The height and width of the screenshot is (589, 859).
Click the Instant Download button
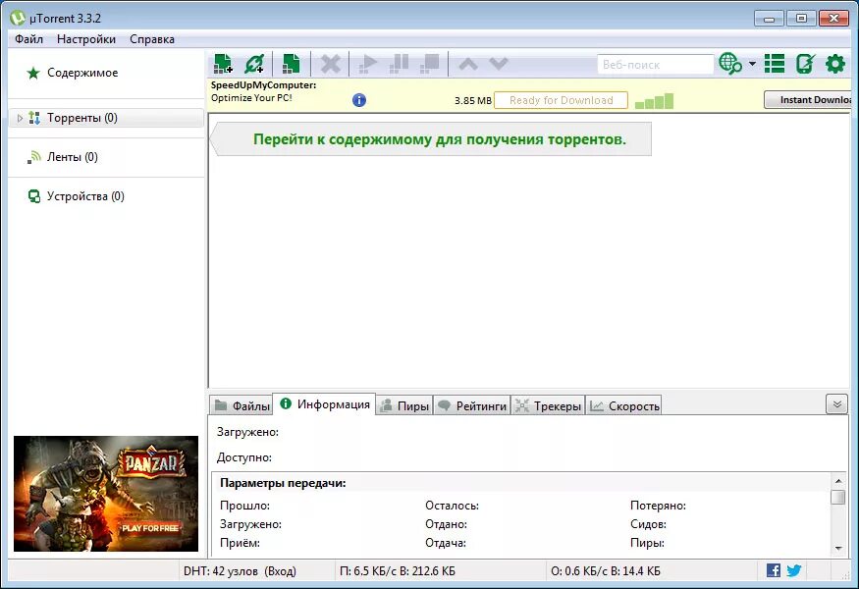click(x=809, y=99)
